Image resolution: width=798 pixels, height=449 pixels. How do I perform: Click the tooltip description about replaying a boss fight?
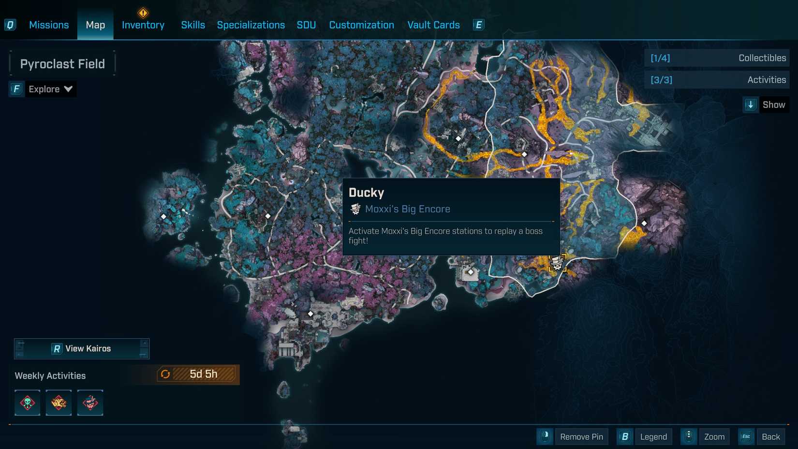pyautogui.click(x=445, y=236)
